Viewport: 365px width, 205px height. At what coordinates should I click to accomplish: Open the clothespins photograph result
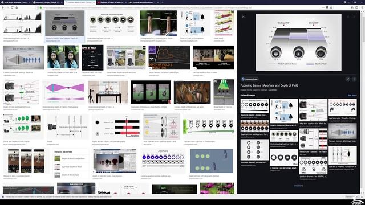[x=159, y=23]
